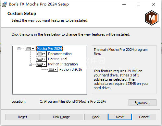
Task: Continue with the Next button
Action: (120, 117)
